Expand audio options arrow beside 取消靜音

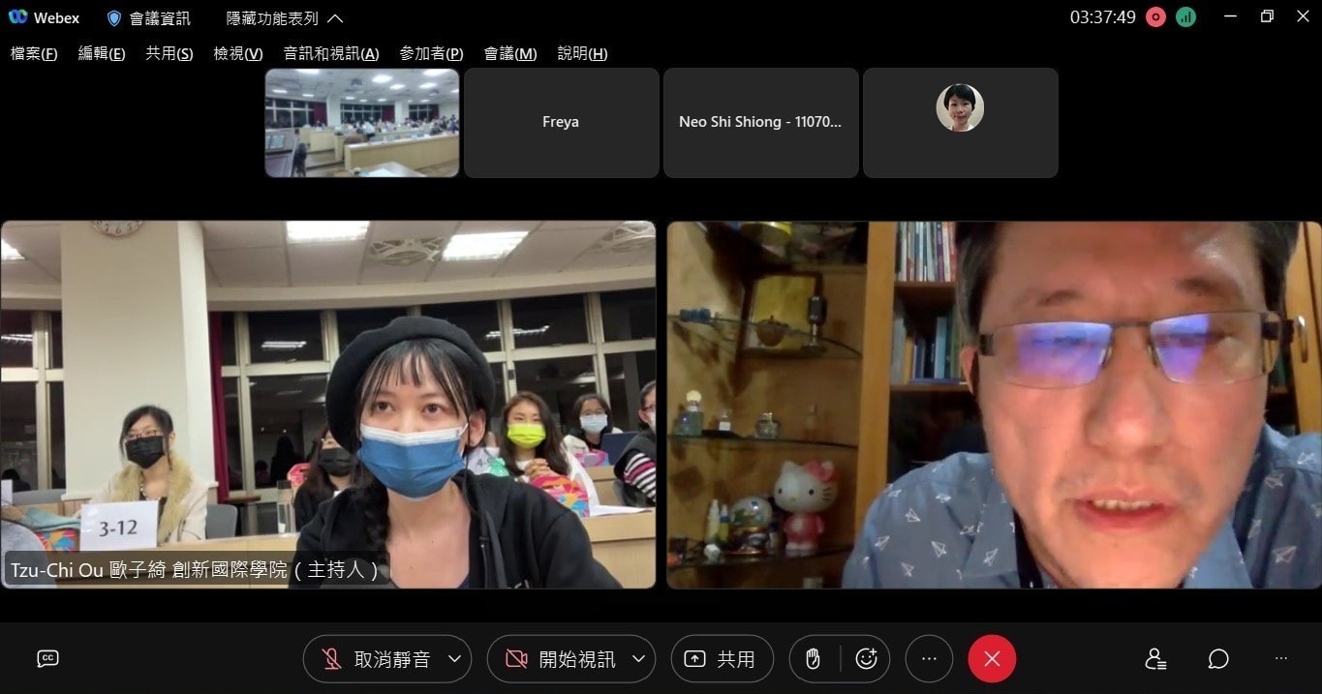click(x=455, y=659)
